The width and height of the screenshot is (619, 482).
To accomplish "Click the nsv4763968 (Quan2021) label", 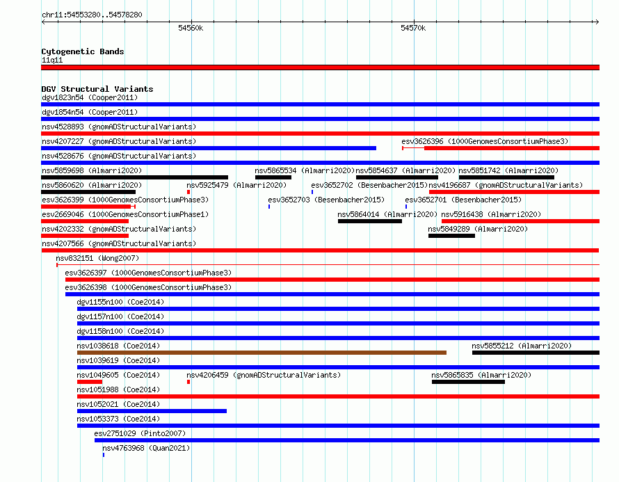I will point(146,448).
